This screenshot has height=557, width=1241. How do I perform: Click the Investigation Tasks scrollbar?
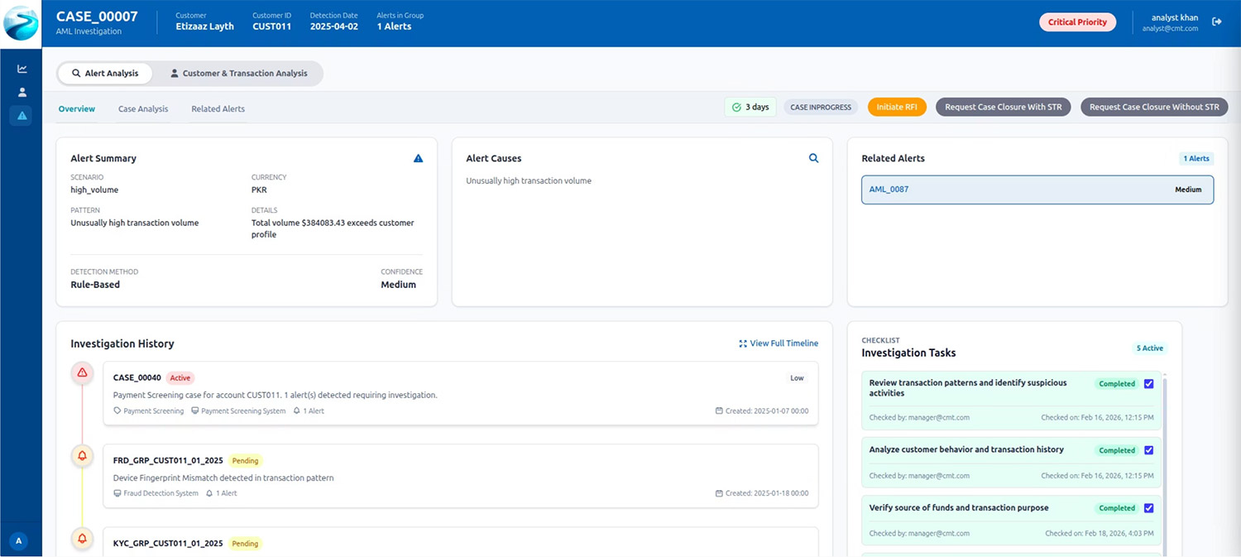1164,463
